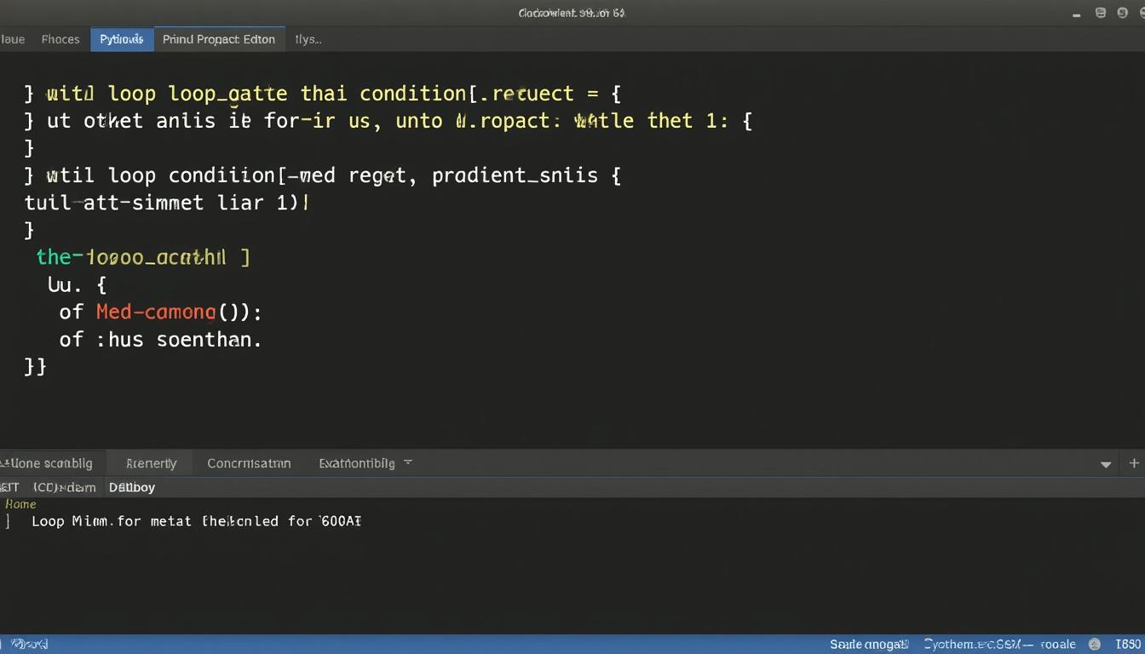
Task: Expand the 'Home' entry in the console output
Action: tap(20, 504)
